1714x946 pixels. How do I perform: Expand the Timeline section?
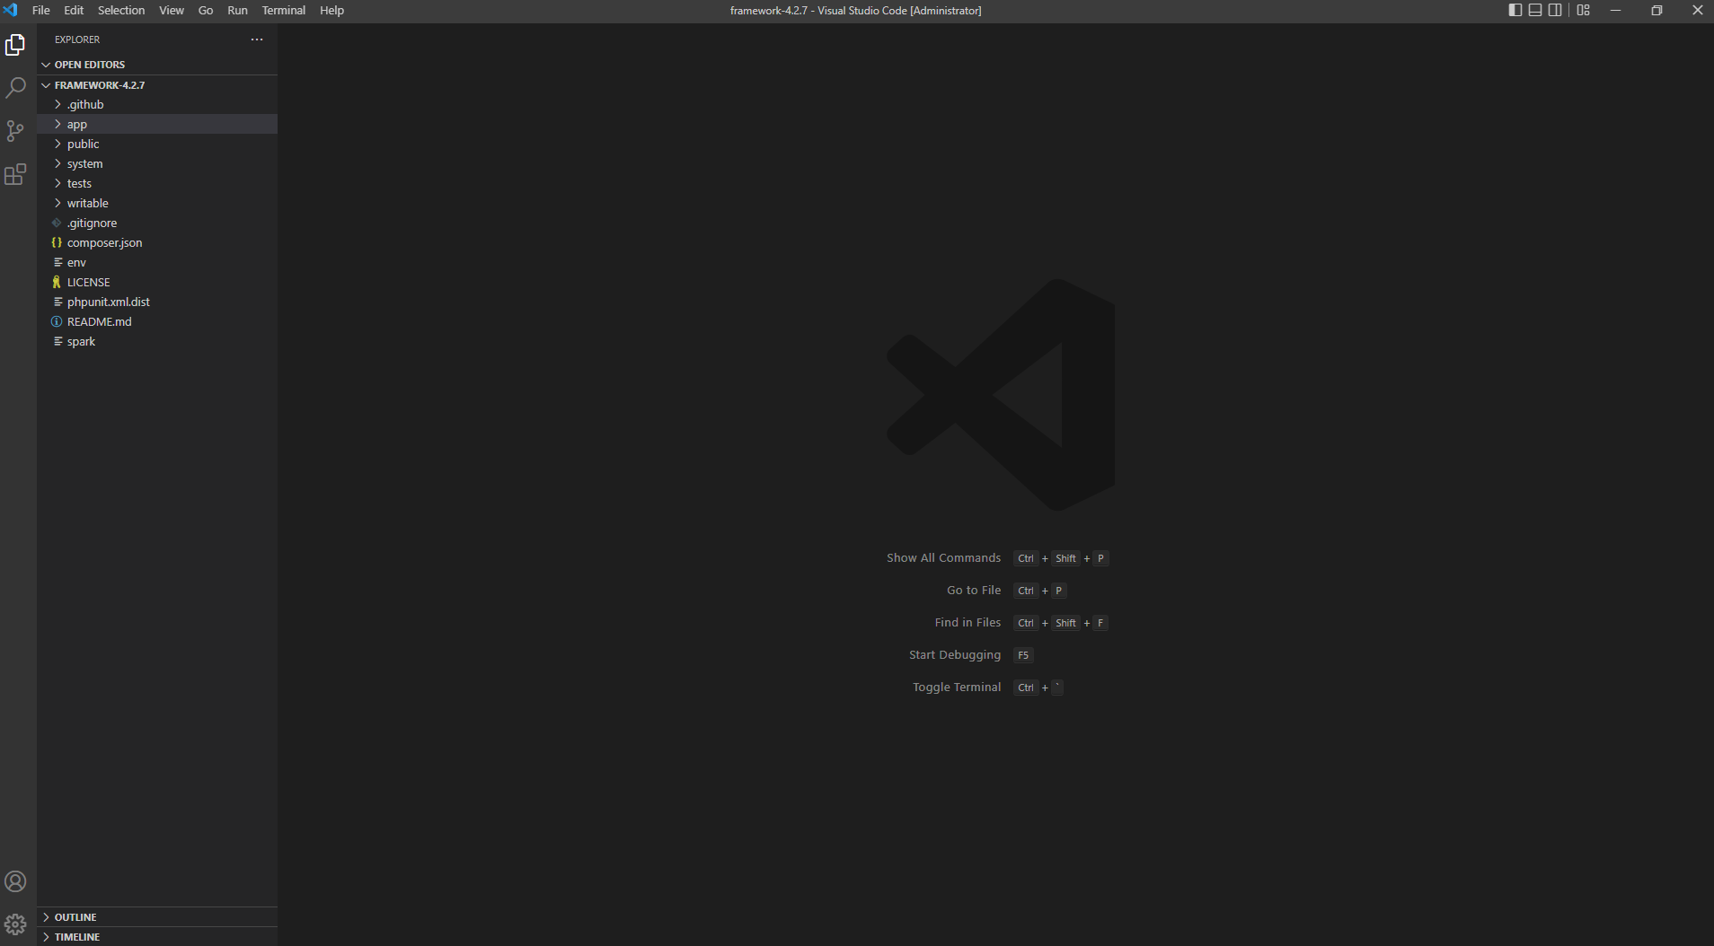[x=157, y=937]
